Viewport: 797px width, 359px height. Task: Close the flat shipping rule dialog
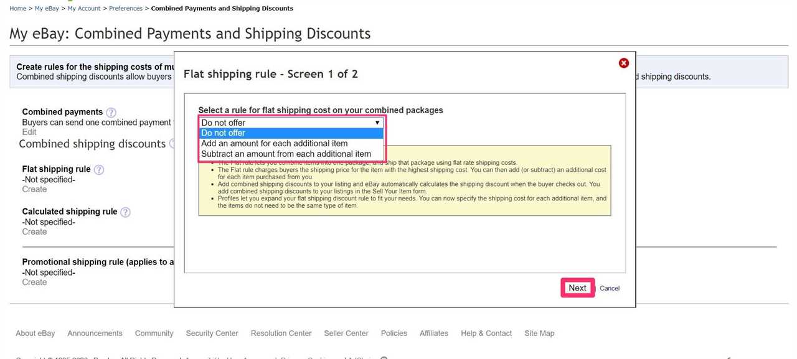[623, 62]
